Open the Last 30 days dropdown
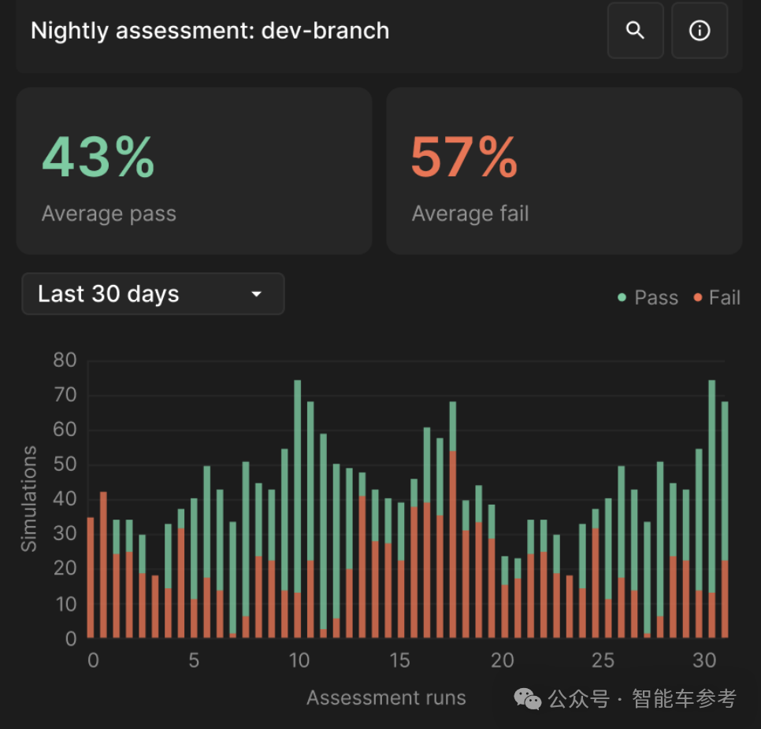This screenshot has height=729, width=761. click(153, 294)
